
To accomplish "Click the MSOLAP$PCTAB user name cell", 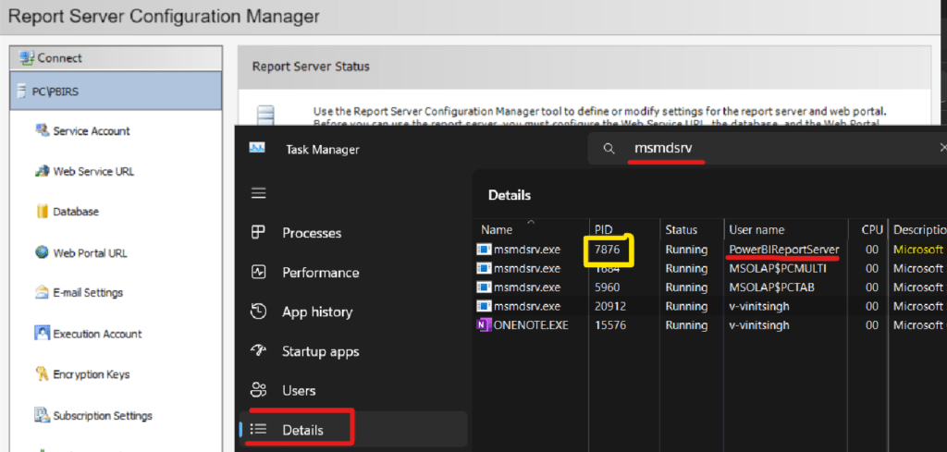I will point(774,287).
